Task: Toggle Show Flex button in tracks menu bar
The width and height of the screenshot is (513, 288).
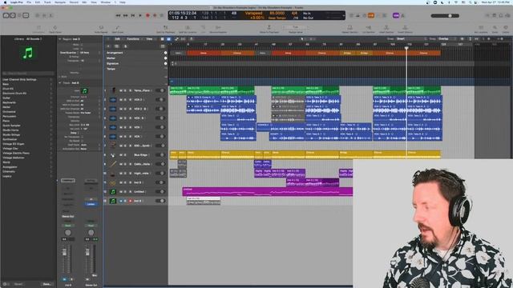Action: 184,39
